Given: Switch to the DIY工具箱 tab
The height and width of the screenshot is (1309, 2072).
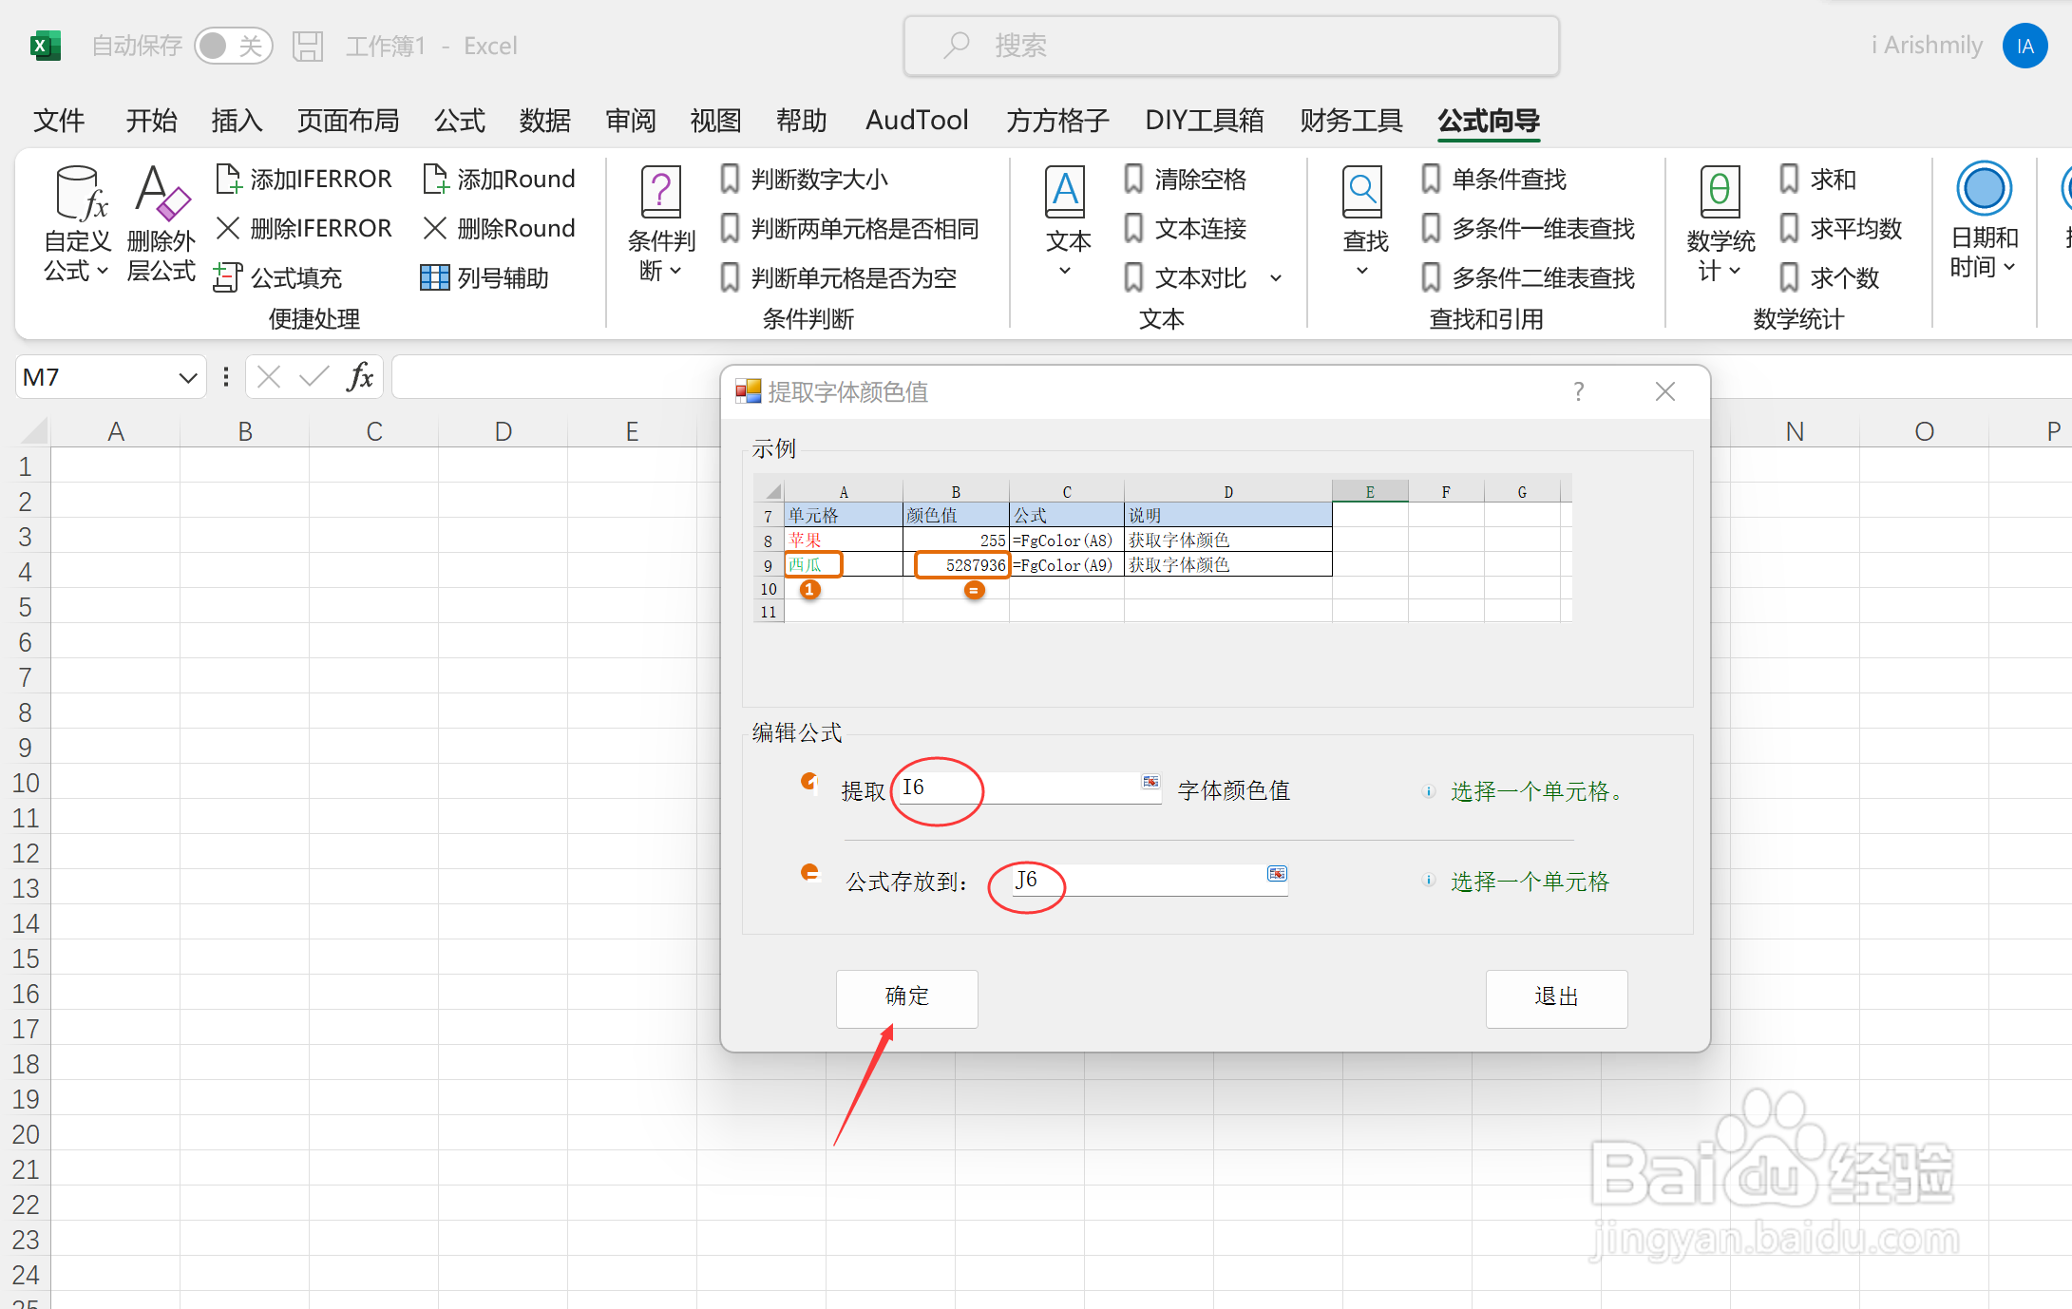Looking at the screenshot, I should 1205,121.
